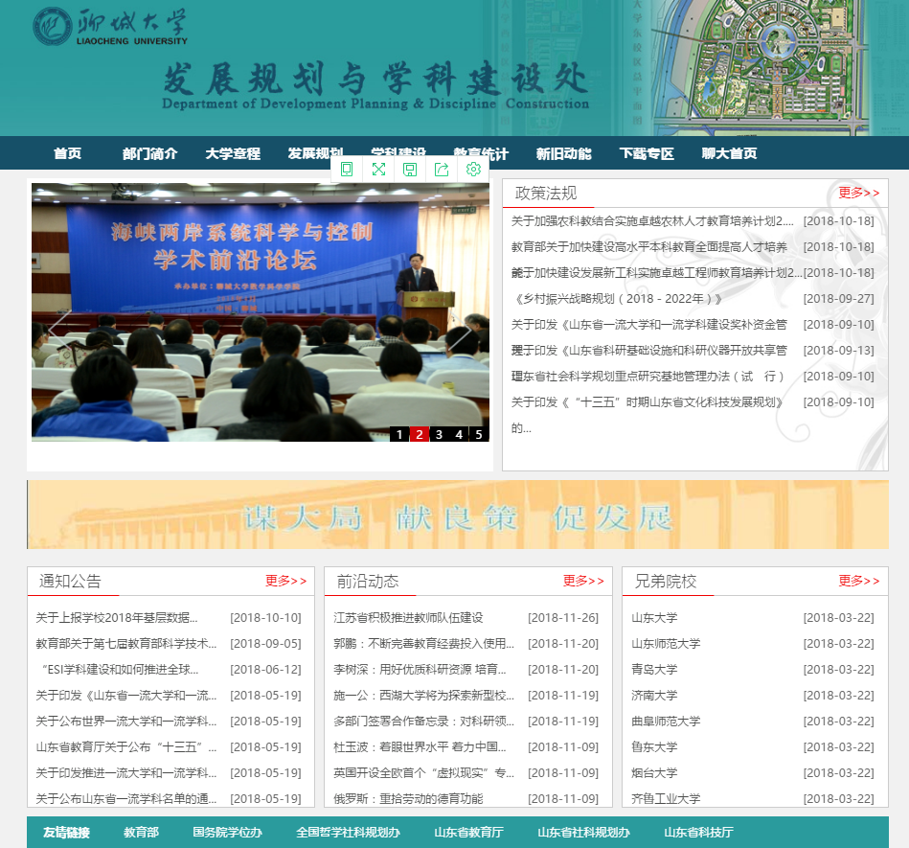Open the 鲁东大学 link

point(654,747)
